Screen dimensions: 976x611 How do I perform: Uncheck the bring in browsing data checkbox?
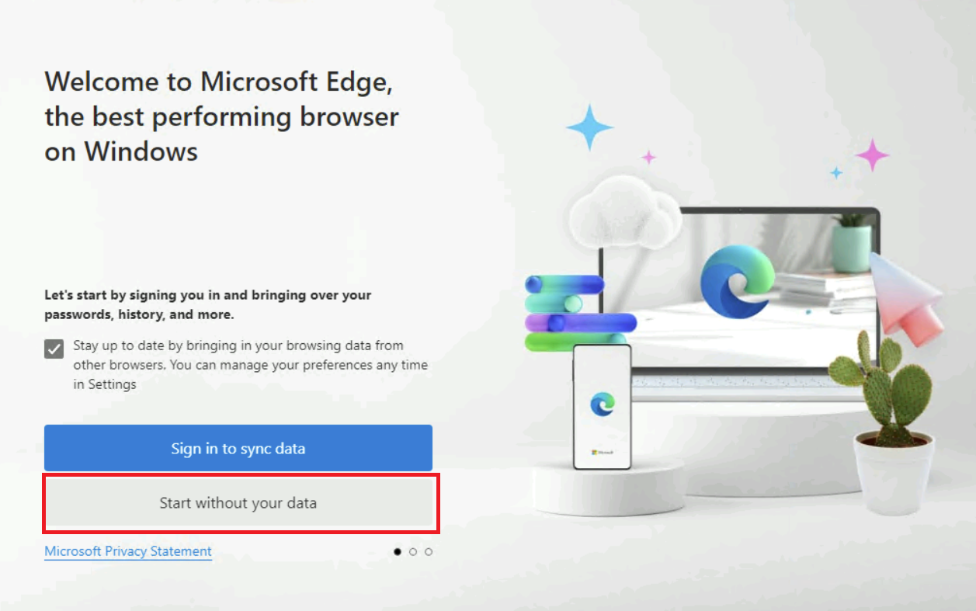tap(54, 349)
